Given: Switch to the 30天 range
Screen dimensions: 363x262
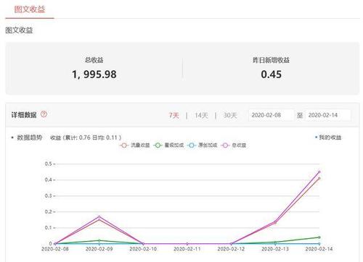Looking at the screenshot, I should tap(230, 115).
